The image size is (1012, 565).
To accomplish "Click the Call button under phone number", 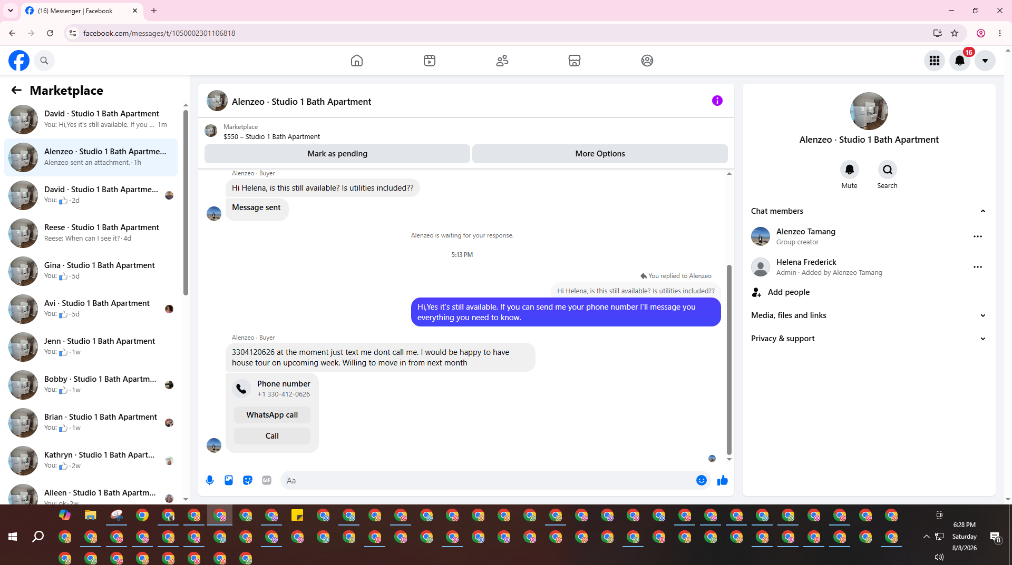I will click(272, 436).
